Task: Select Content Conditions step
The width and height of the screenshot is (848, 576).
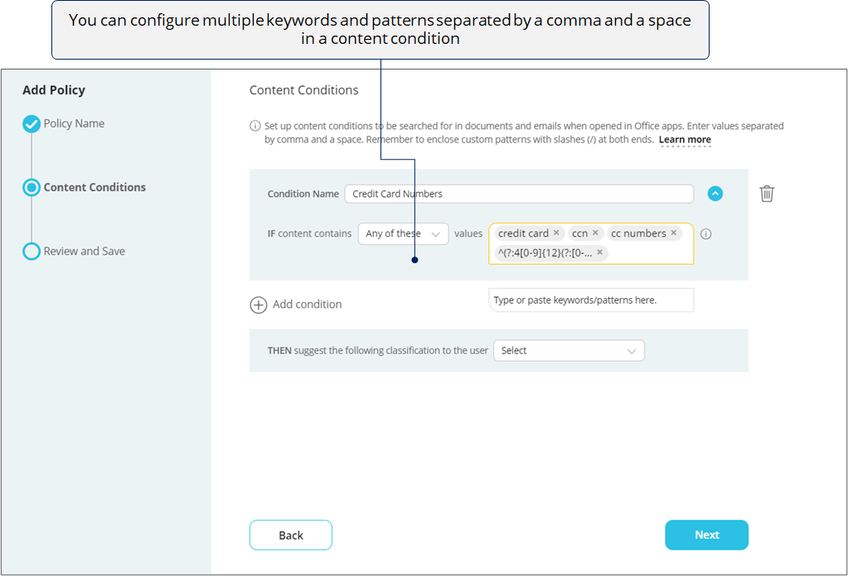Action: coord(94,187)
